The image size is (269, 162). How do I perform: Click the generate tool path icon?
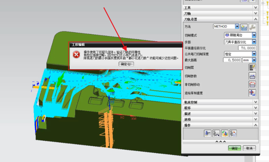[208, 133]
